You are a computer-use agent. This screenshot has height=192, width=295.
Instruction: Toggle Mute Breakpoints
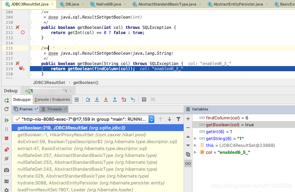point(7,159)
